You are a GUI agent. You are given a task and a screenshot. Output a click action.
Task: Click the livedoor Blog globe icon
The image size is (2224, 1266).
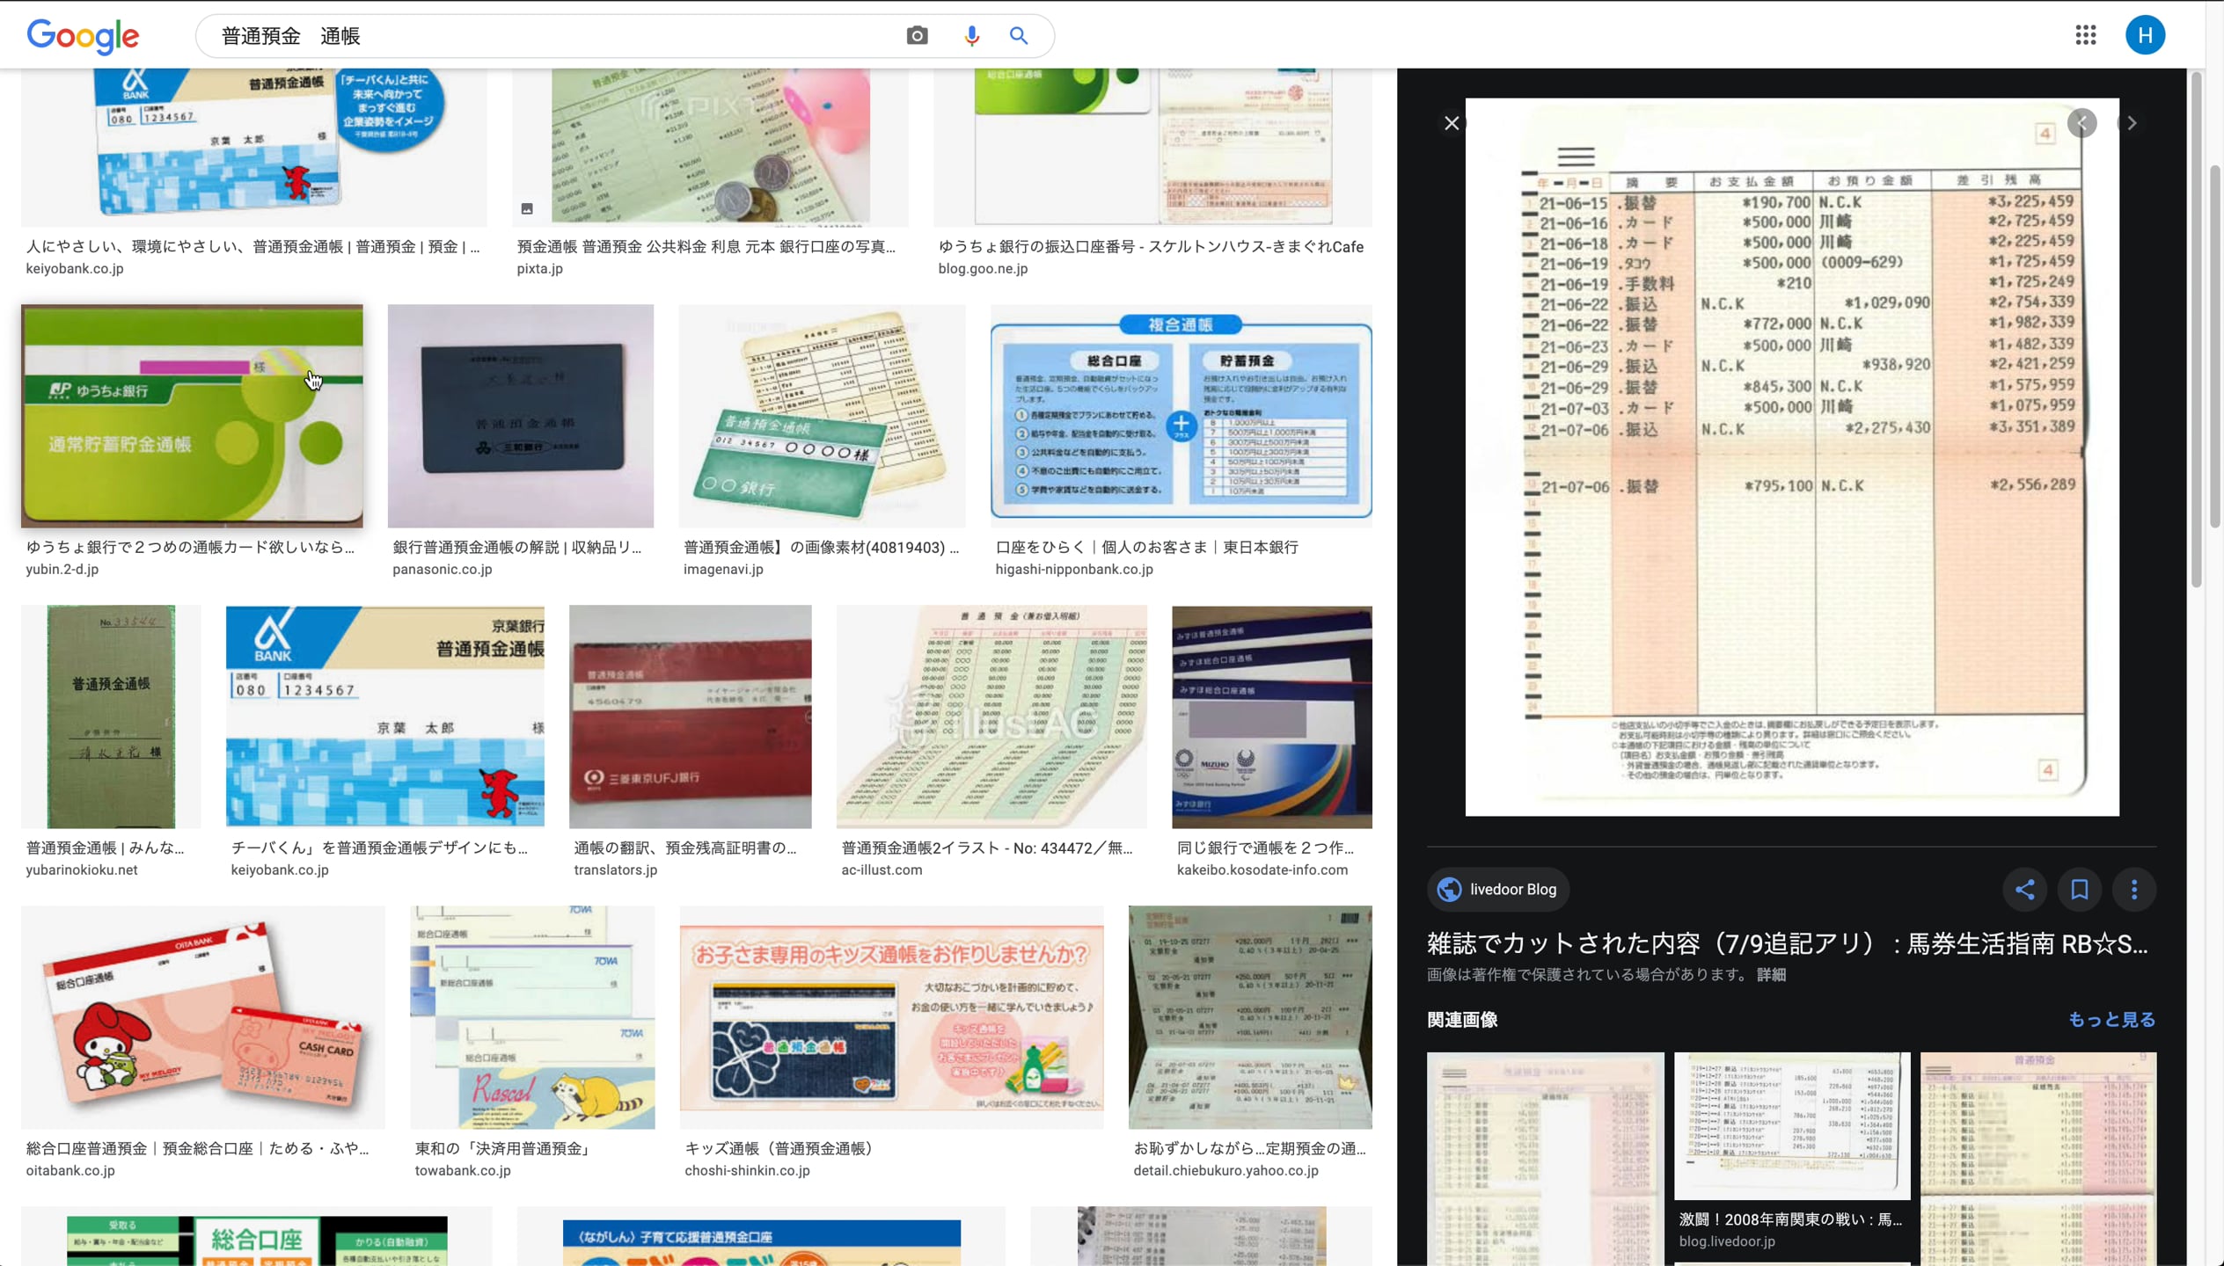pos(1448,889)
